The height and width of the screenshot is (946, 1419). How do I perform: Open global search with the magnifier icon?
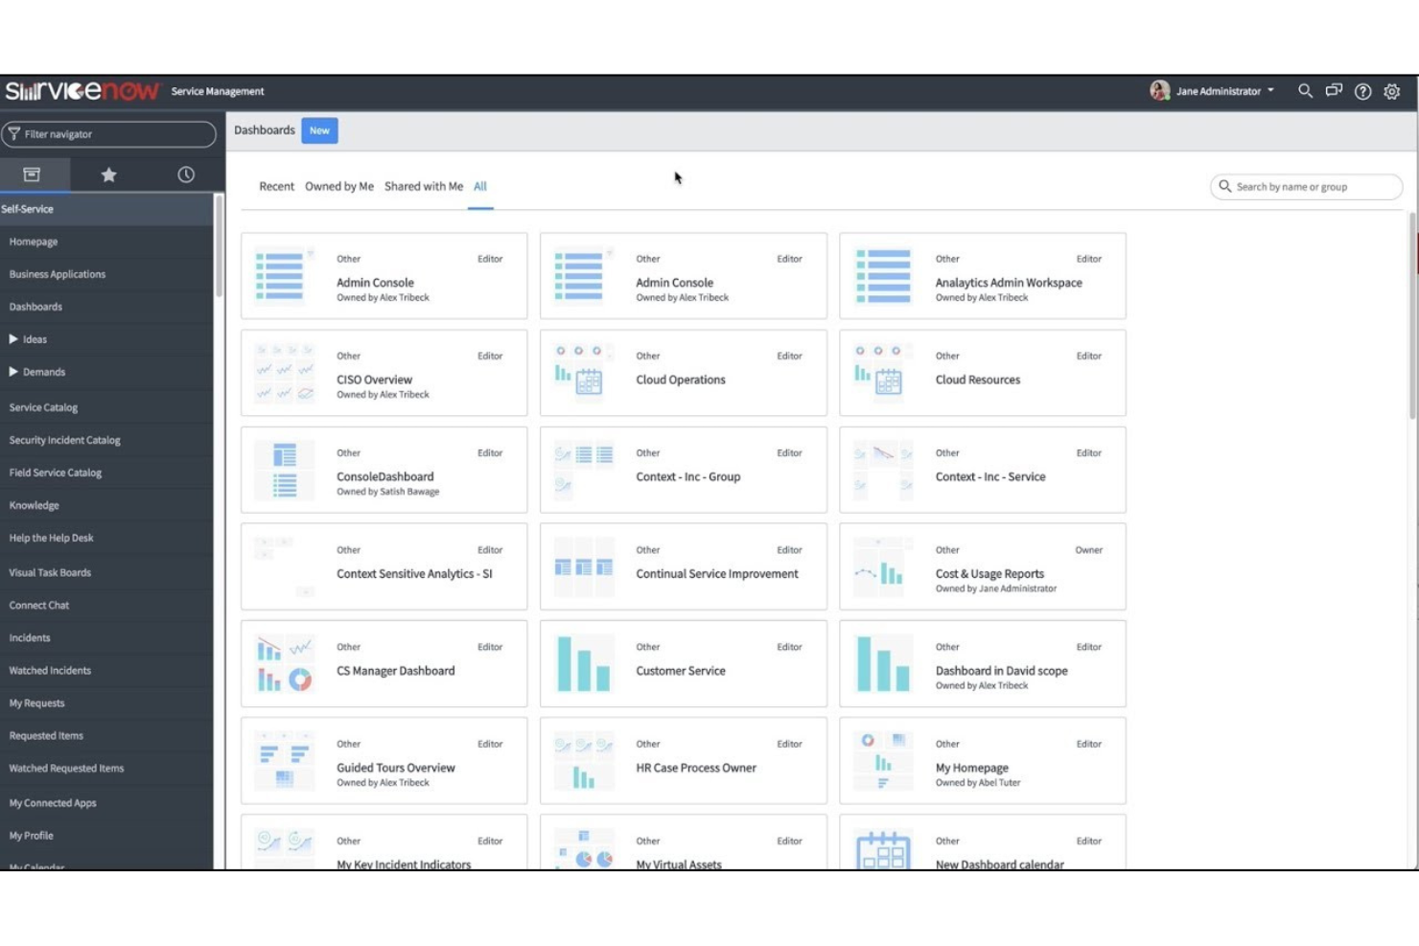tap(1305, 91)
